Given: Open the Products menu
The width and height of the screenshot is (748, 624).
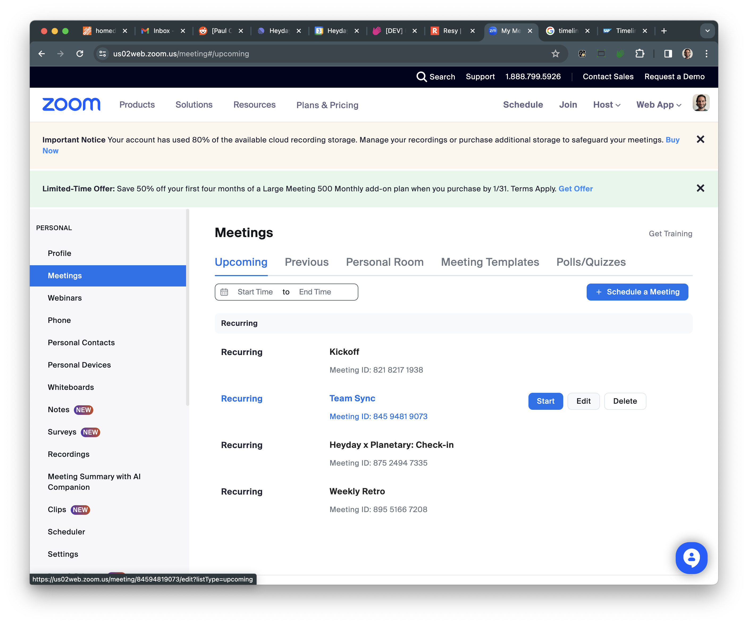Looking at the screenshot, I should click(137, 105).
